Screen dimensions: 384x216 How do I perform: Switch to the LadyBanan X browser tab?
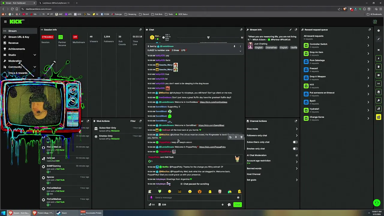point(56,3)
